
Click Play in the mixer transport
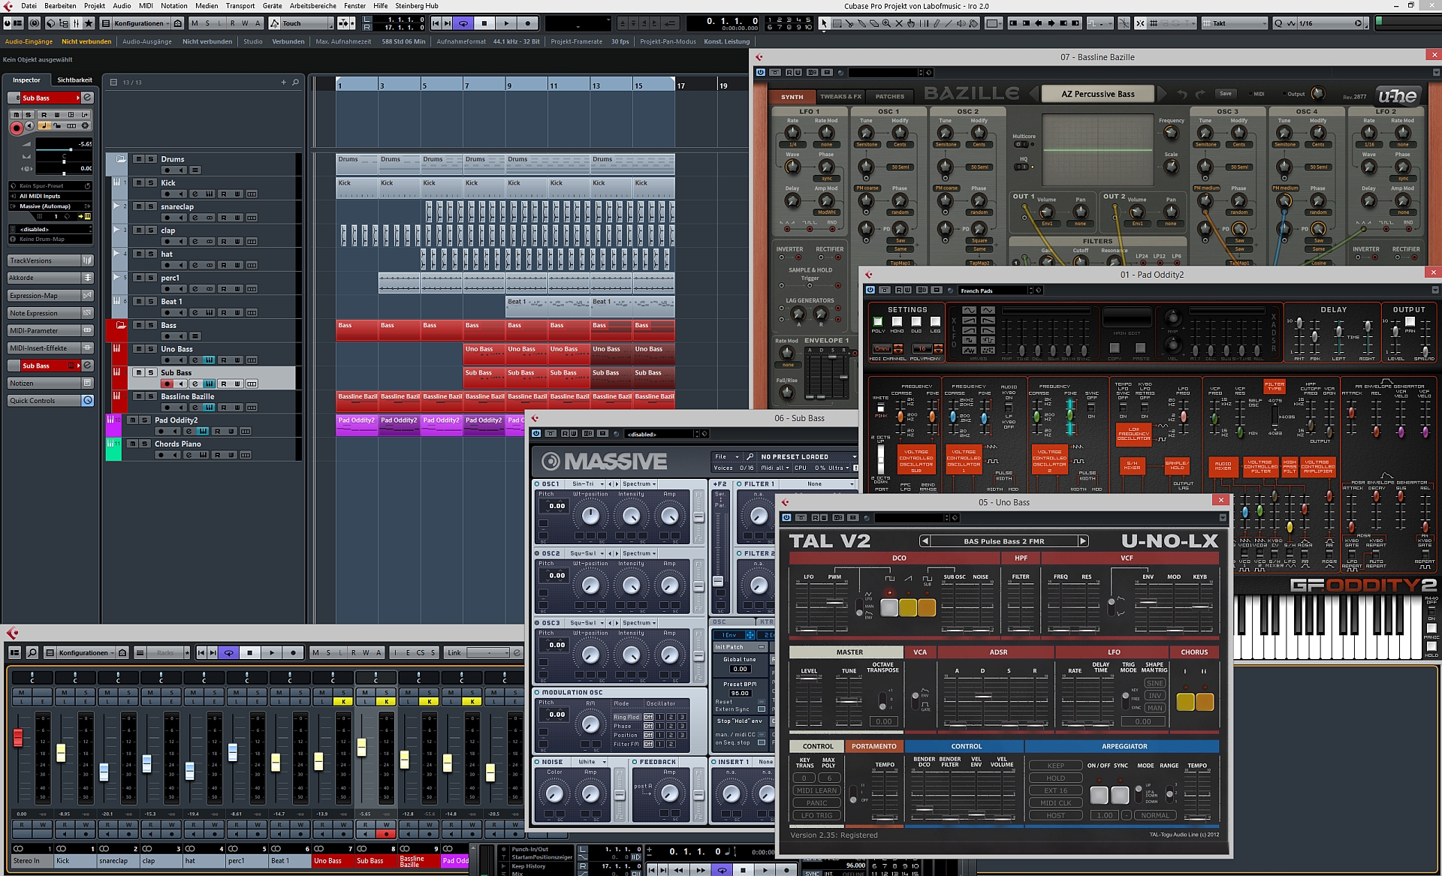(x=272, y=652)
